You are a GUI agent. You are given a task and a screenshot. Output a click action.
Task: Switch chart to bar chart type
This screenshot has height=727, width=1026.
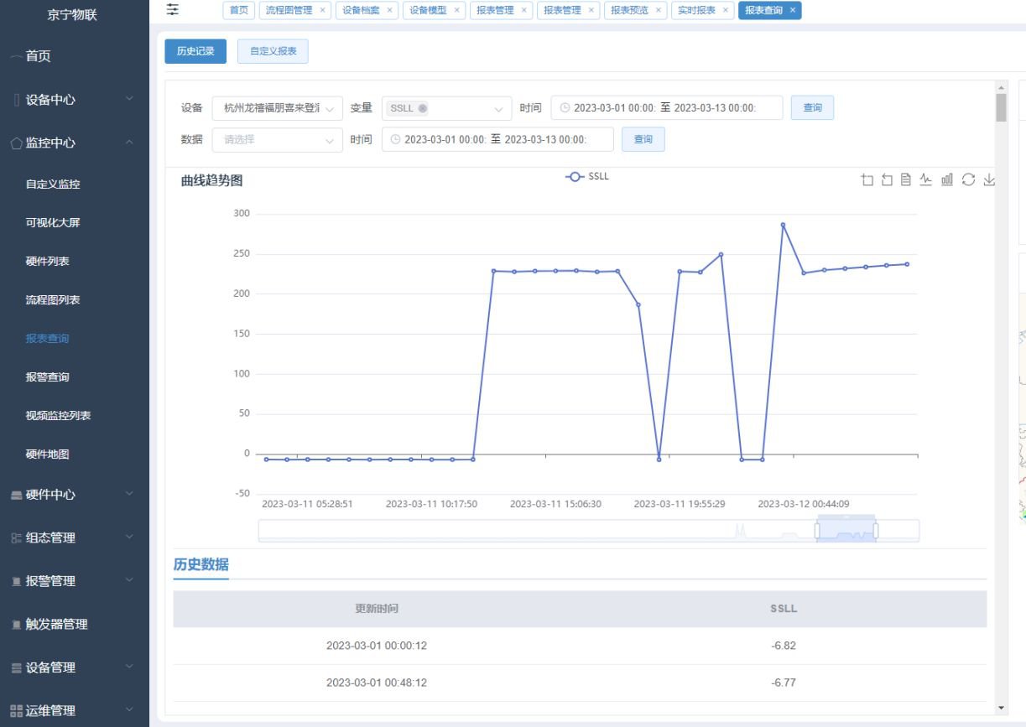[x=947, y=179]
